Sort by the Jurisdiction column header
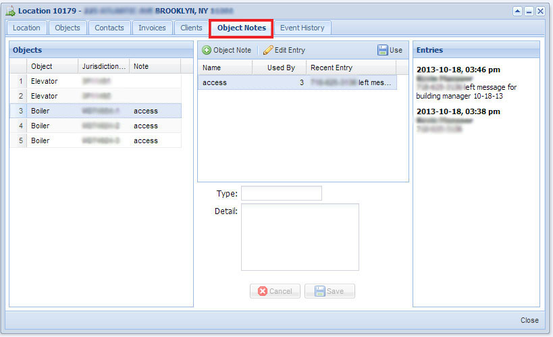553x337 pixels. (104, 66)
